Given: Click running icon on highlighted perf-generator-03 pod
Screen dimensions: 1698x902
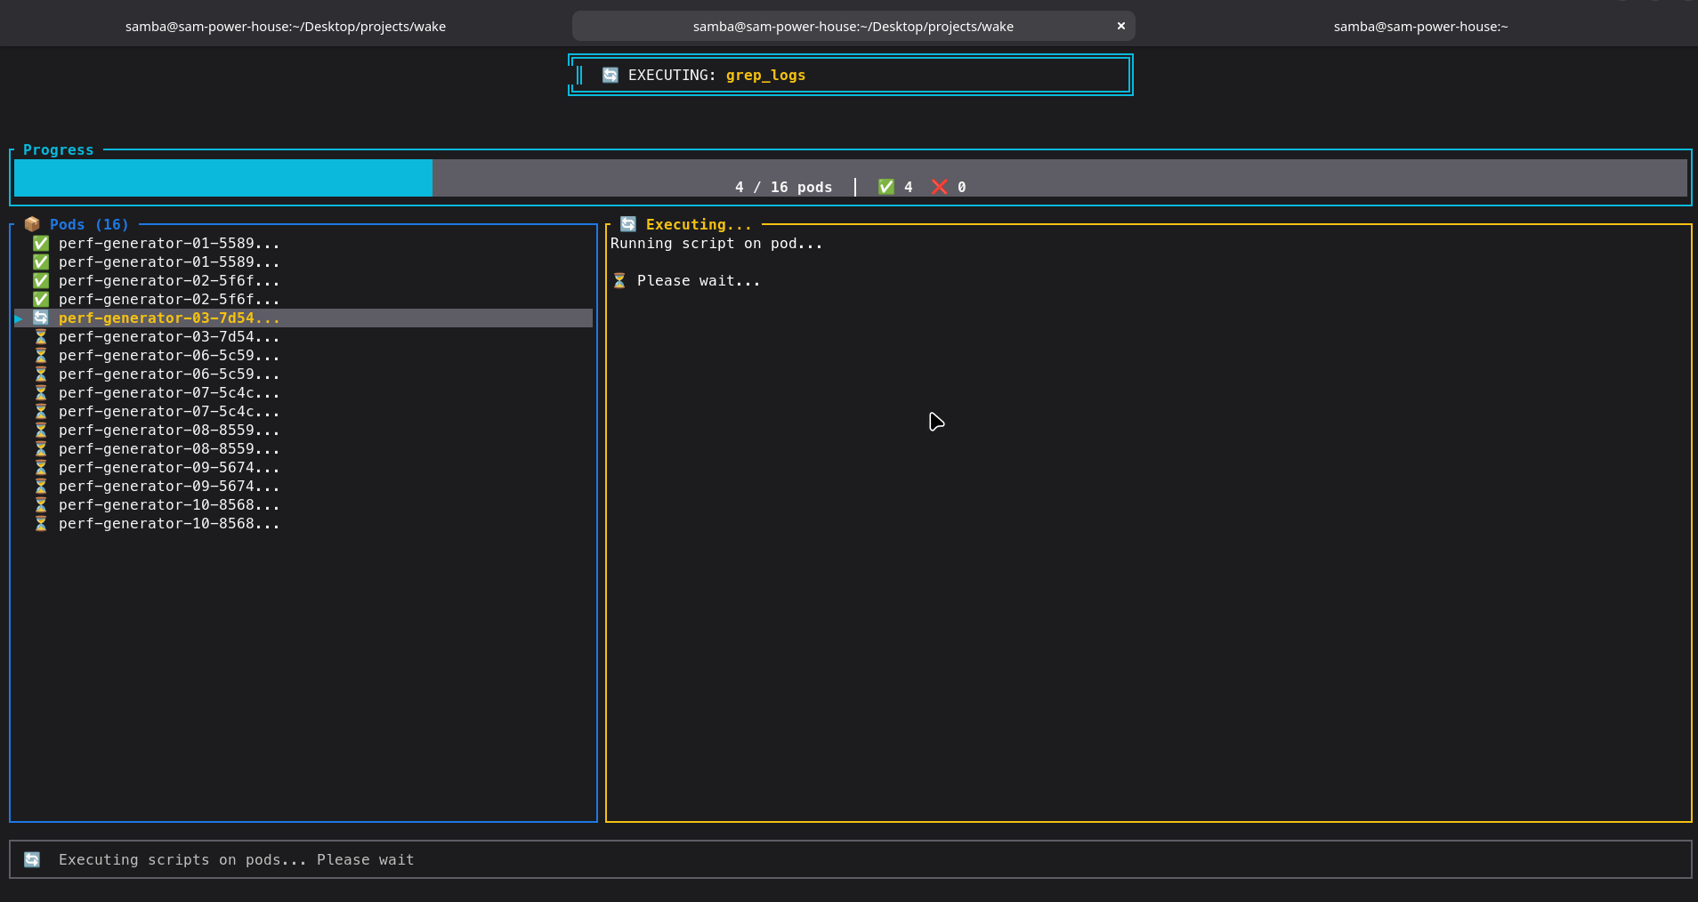Looking at the screenshot, I should [x=41, y=318].
